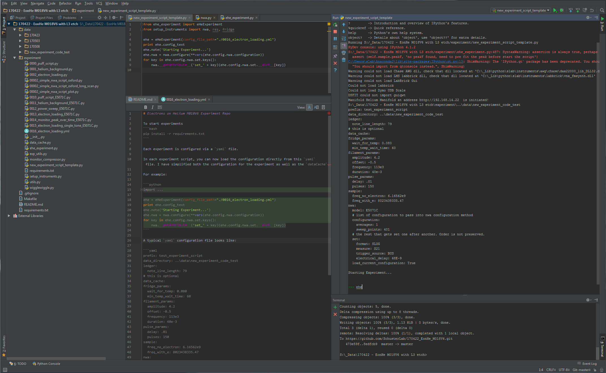Viewport: 606px width, 373px height.
Task: Switch to README.md editor tab
Action: tap(142, 99)
